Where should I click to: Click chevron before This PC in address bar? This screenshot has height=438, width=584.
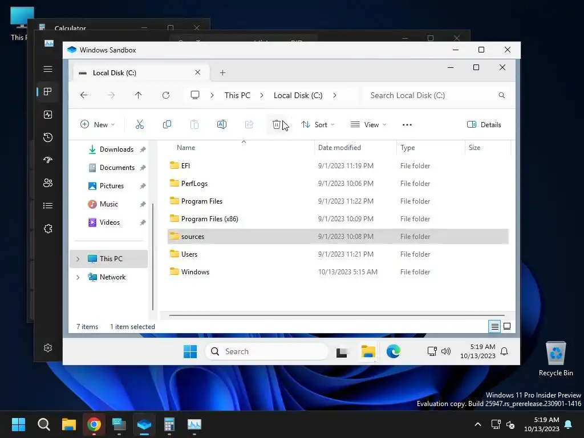pyautogui.click(x=212, y=95)
